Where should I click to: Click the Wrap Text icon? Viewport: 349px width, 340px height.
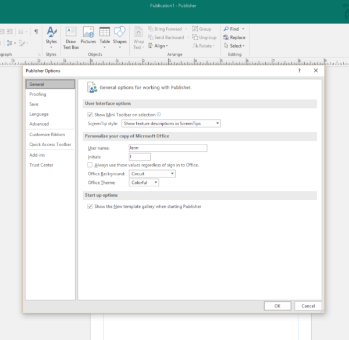(x=138, y=32)
